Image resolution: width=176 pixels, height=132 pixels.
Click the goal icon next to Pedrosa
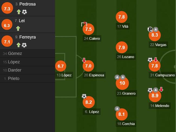click(x=24, y=12)
